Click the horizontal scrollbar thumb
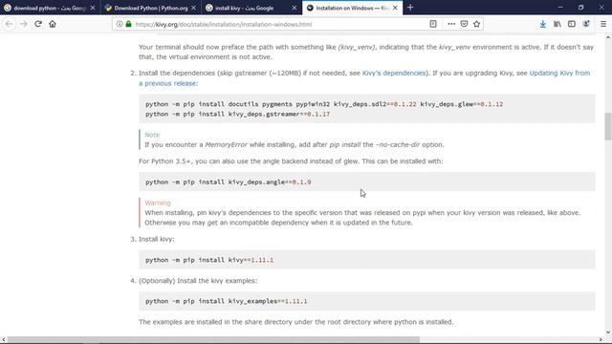The image size is (612, 344). [213, 340]
